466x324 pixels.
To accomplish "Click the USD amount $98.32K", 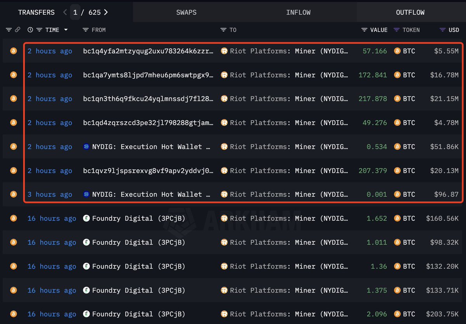I will pyautogui.click(x=444, y=242).
